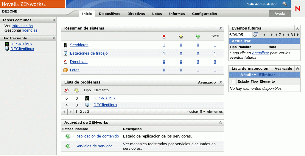Screen dimensions: 305x156
Task: Open the calendar icon beside the date field
Action: pyautogui.click(x=256, y=35)
